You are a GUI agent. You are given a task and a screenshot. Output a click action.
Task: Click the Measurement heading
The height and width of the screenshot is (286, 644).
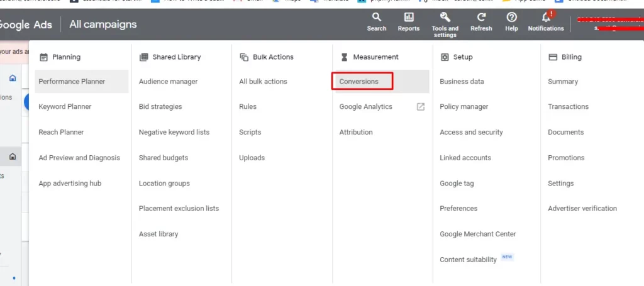coord(376,57)
